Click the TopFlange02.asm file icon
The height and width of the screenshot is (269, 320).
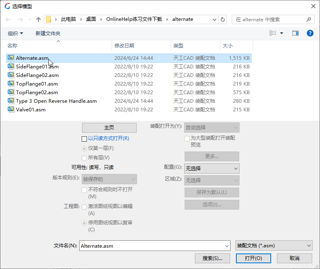click(x=11, y=92)
